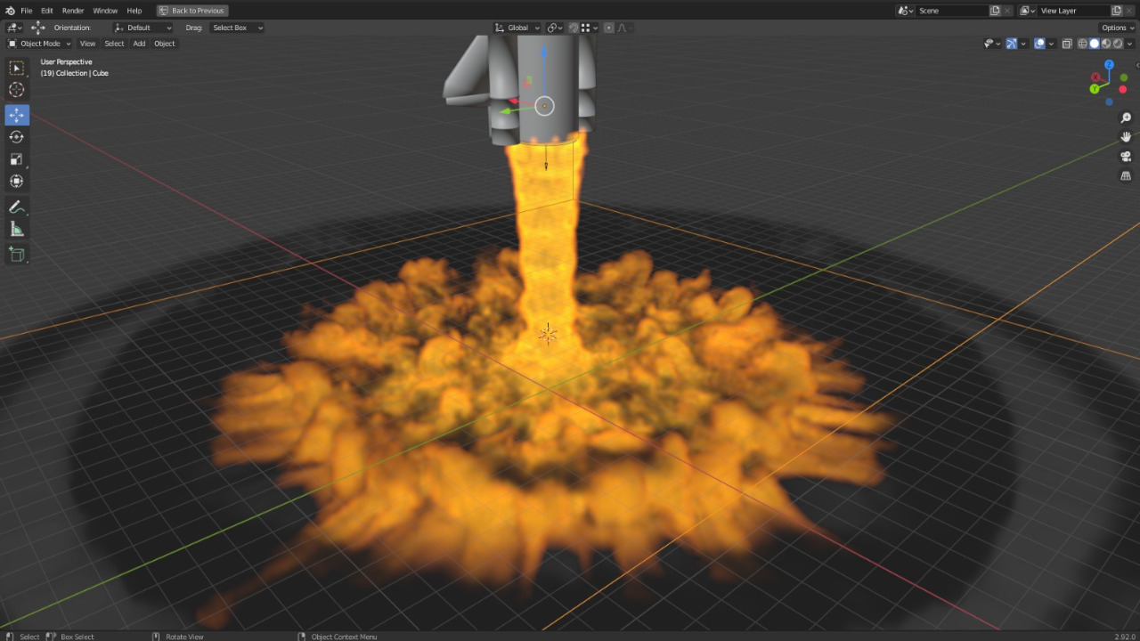Open the Global transform orientation dropdown
1140x641 pixels.
(x=517, y=28)
